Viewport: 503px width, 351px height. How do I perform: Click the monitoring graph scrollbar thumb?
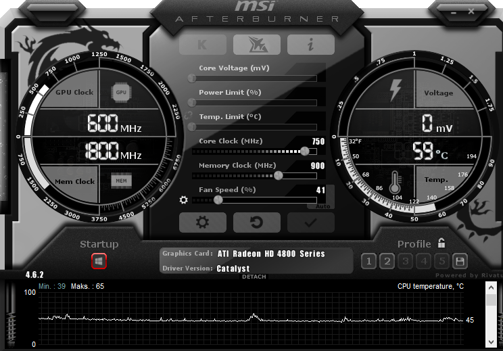[x=491, y=300]
